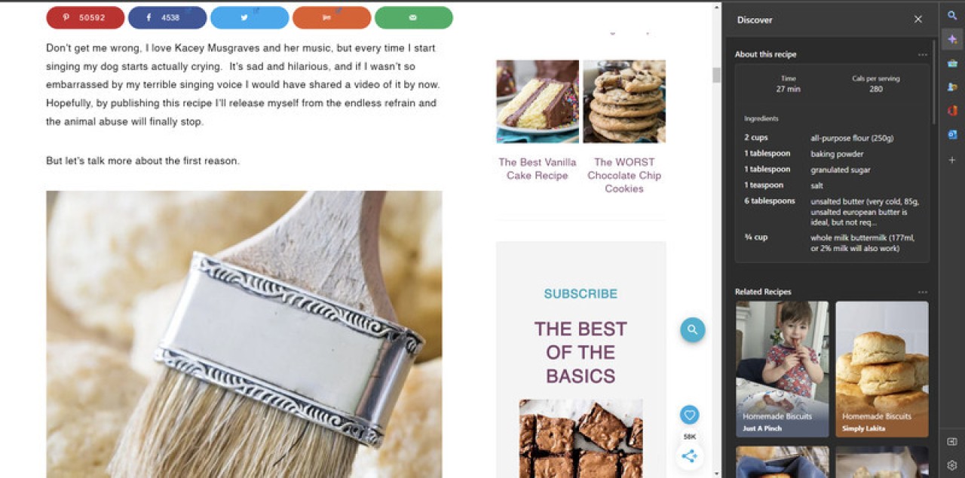Open the Outlook icon in sidebar
Screen dimensions: 965x478
(952, 135)
